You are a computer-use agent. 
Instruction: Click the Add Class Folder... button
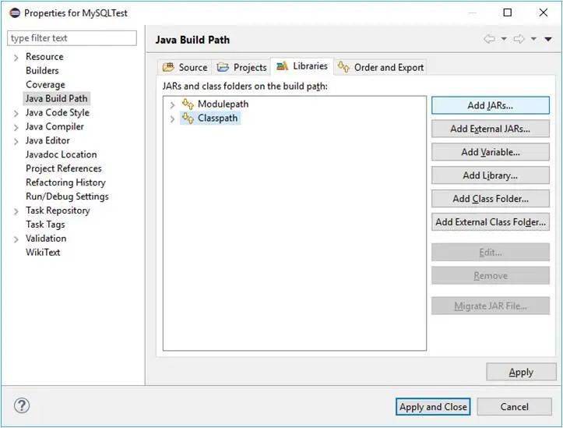(x=491, y=199)
